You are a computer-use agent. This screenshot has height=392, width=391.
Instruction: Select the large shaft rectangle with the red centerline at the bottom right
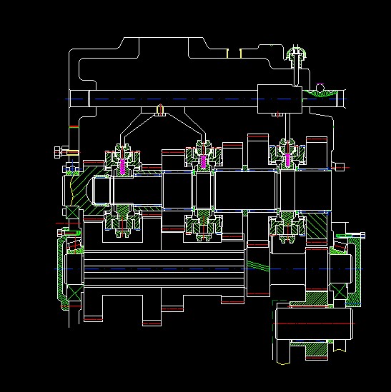[314, 323]
